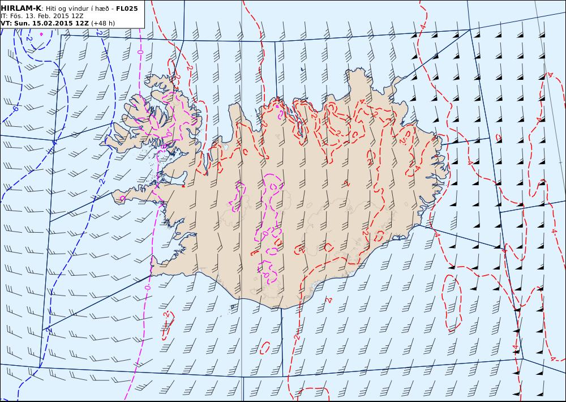566x402 pixels.
Task: Select the "IT: Fös. 13. Feb. 2015 12Z" line
Action: click(42, 16)
